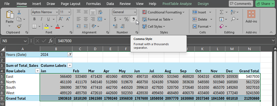The height and width of the screenshot is (106, 277).
Task: Switch to Page Layout tab
Action: tap(70, 4)
